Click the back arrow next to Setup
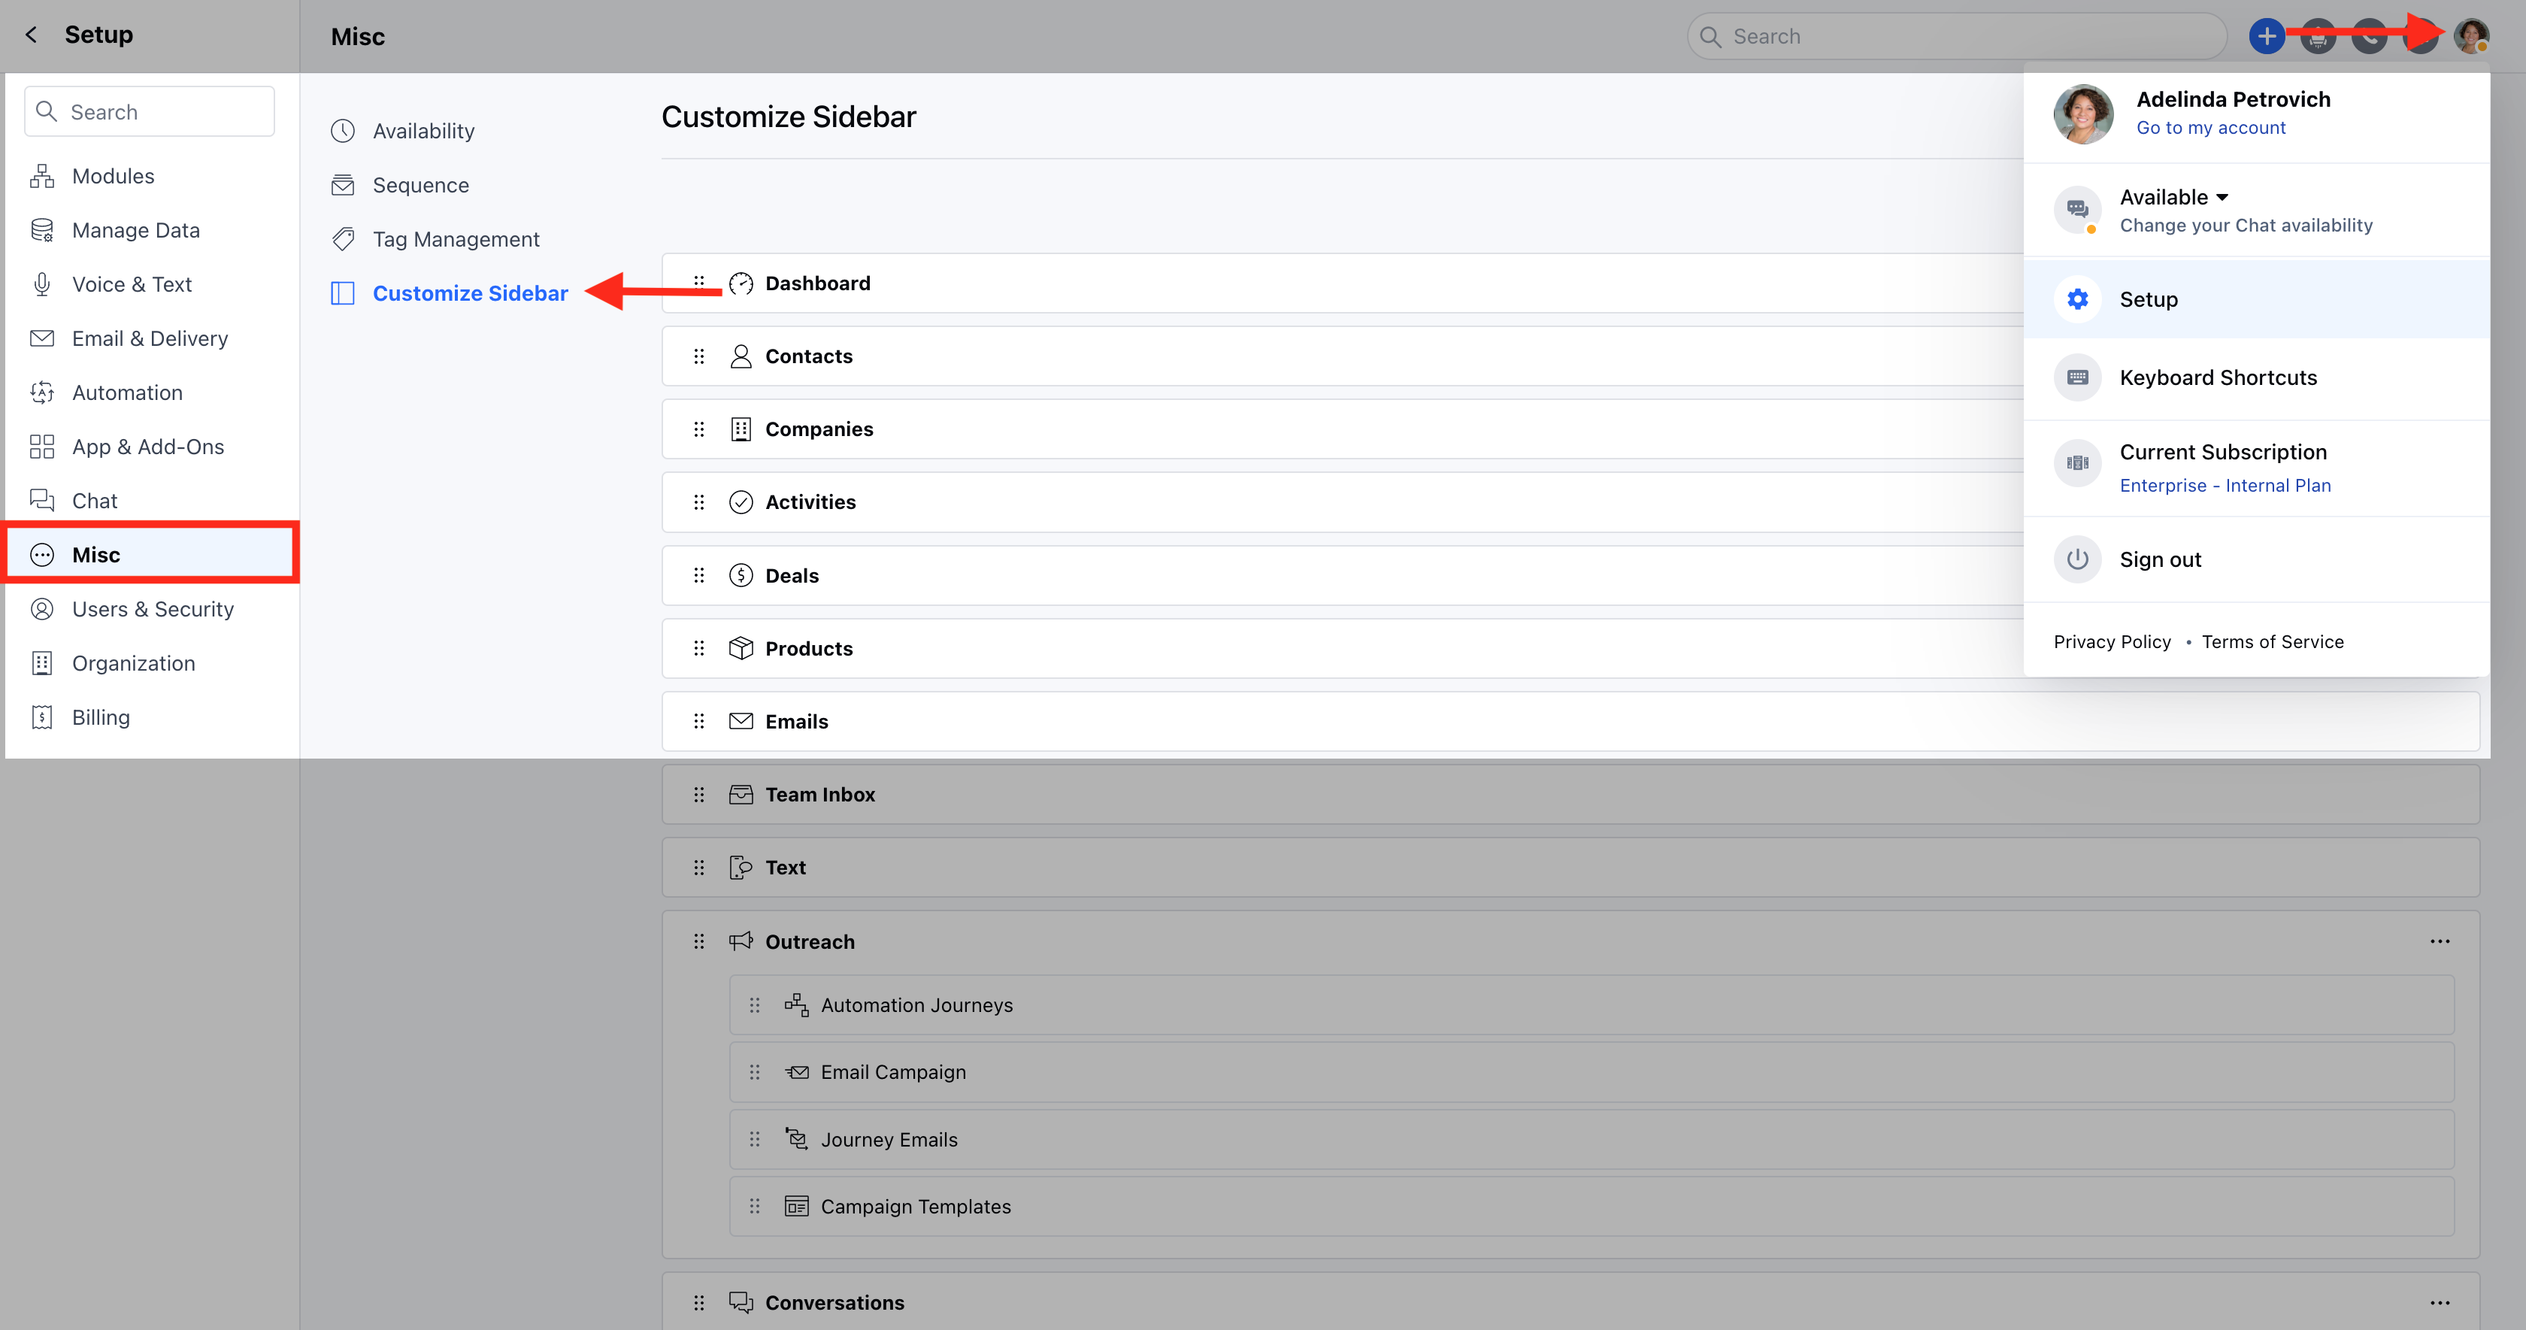Image resolution: width=2526 pixels, height=1330 pixels. point(32,35)
